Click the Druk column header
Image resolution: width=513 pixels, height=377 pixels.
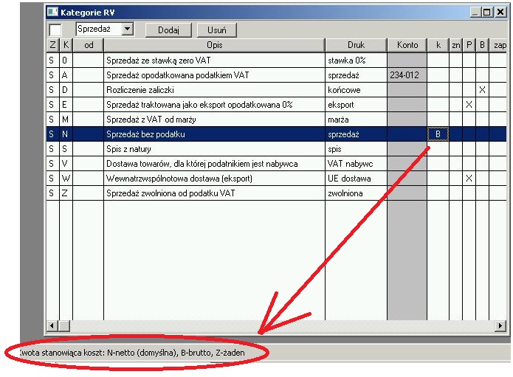tap(356, 45)
